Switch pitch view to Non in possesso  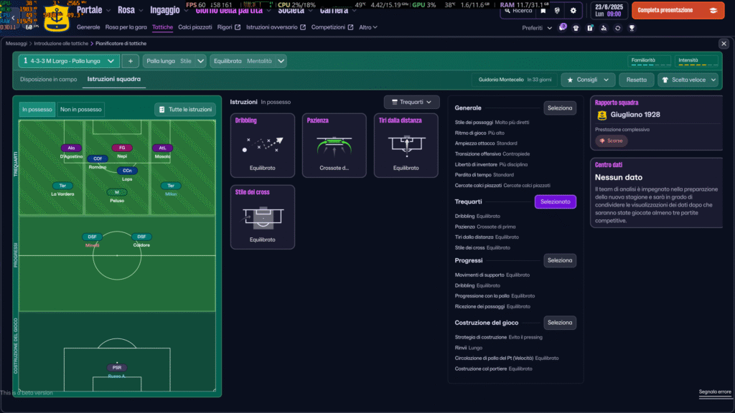click(x=80, y=110)
